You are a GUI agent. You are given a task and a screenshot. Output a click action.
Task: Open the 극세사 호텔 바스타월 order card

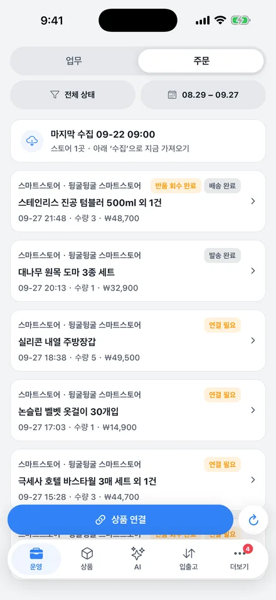coord(138,480)
